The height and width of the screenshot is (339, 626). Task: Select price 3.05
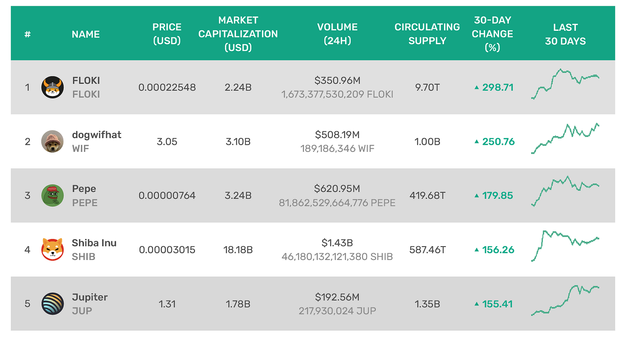coord(167,142)
